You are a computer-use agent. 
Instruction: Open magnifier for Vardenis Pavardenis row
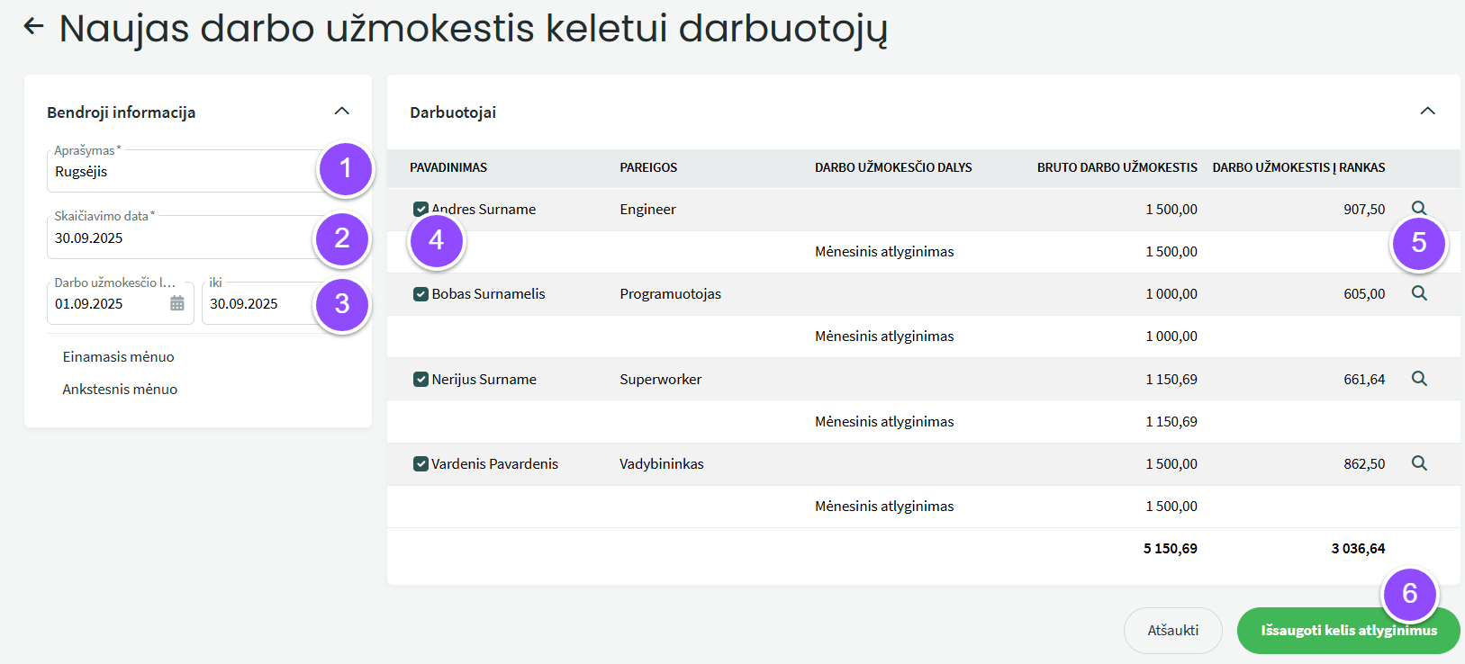click(x=1419, y=463)
